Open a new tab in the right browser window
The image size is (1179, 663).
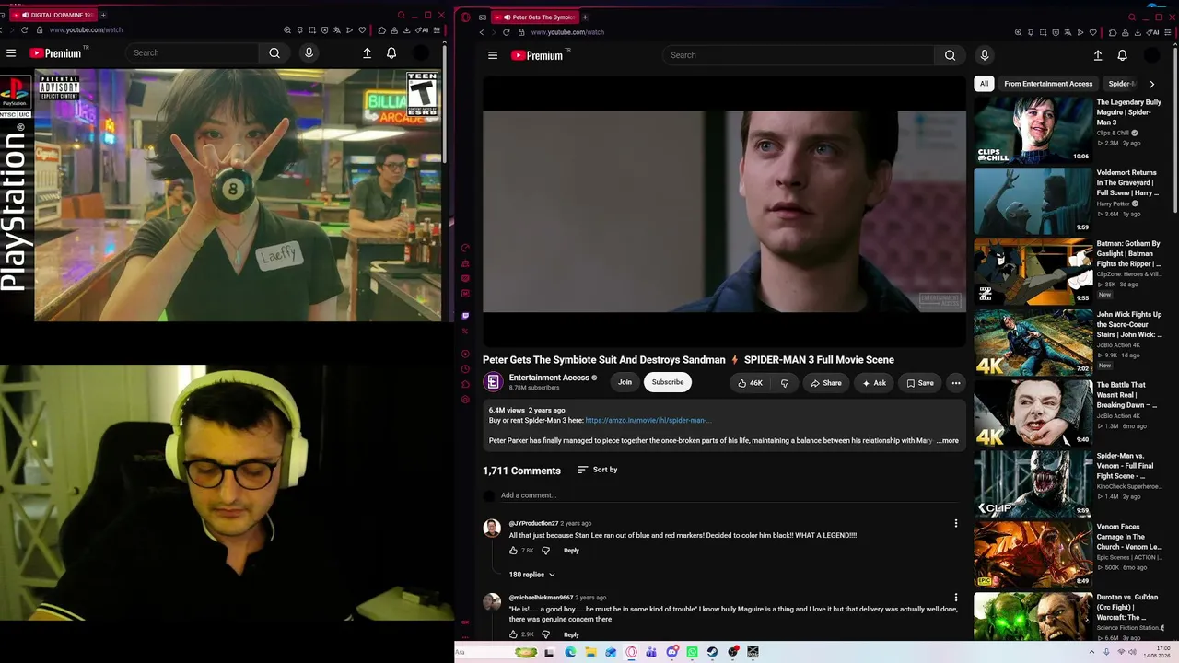click(585, 17)
